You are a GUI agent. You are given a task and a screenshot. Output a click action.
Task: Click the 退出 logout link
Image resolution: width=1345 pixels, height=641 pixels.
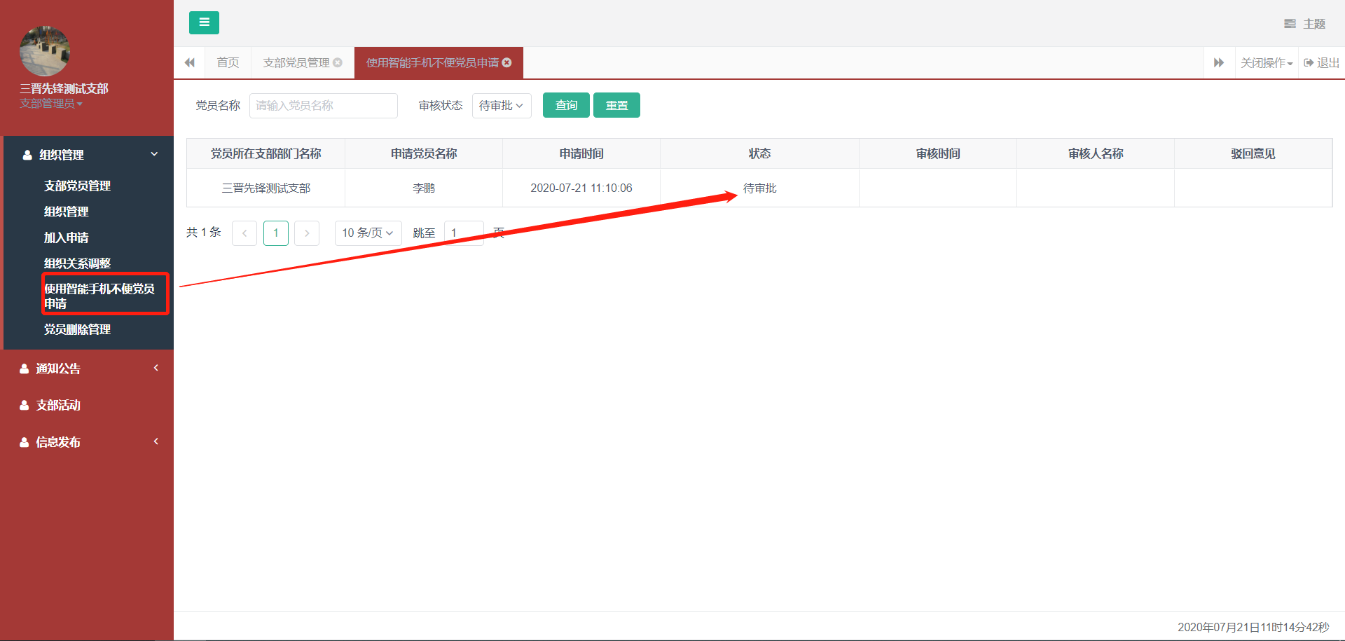pos(1321,63)
